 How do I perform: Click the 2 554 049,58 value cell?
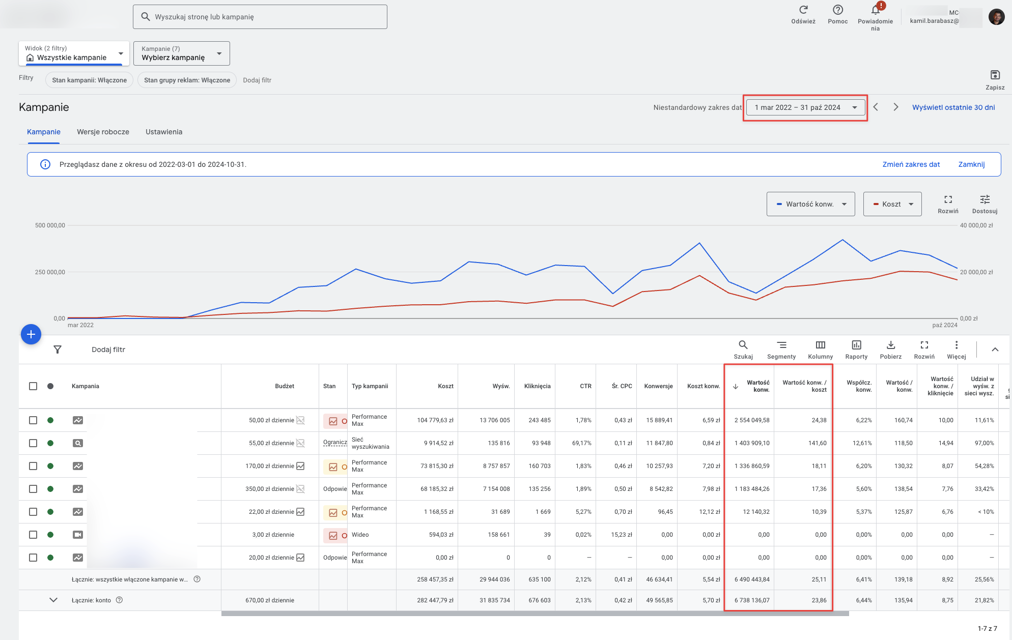(752, 420)
